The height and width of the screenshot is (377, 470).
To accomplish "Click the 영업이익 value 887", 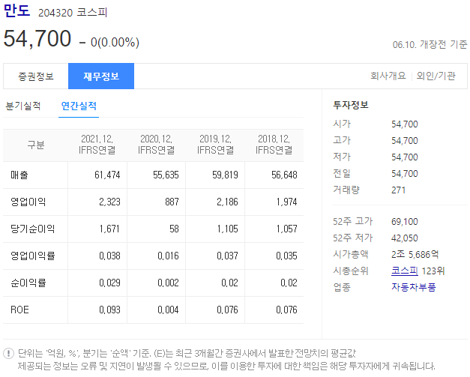I will (x=172, y=202).
